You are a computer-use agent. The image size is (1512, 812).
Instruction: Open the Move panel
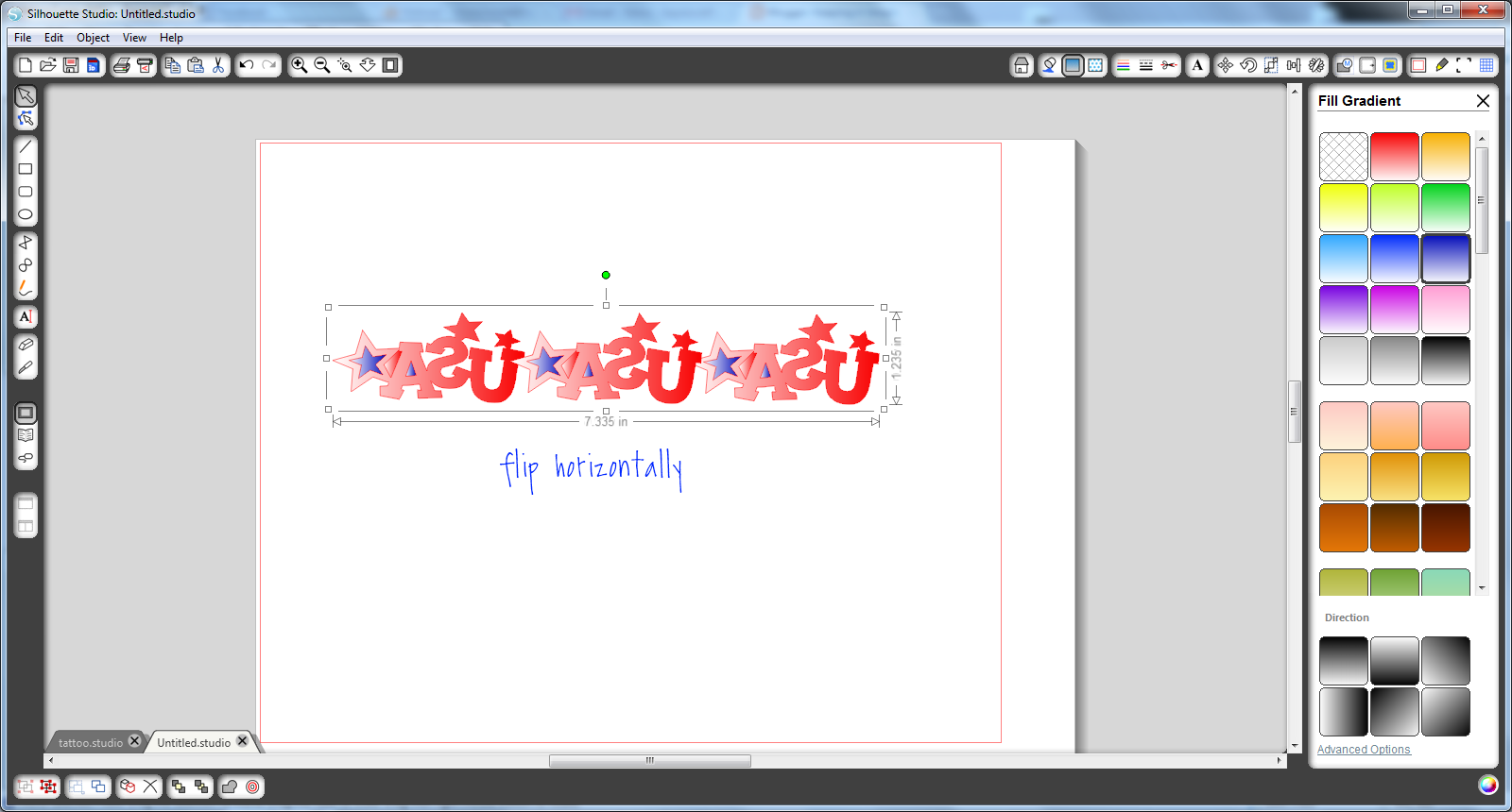click(1226, 65)
